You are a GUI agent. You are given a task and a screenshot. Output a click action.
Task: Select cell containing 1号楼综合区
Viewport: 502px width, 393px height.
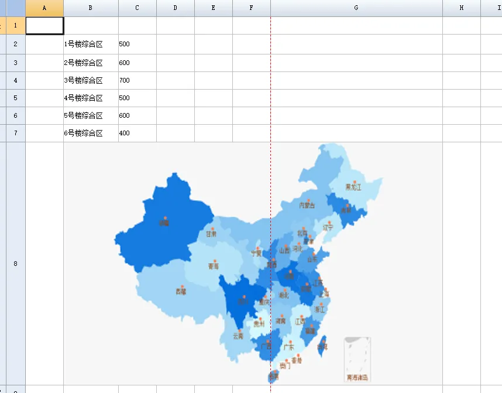point(91,44)
